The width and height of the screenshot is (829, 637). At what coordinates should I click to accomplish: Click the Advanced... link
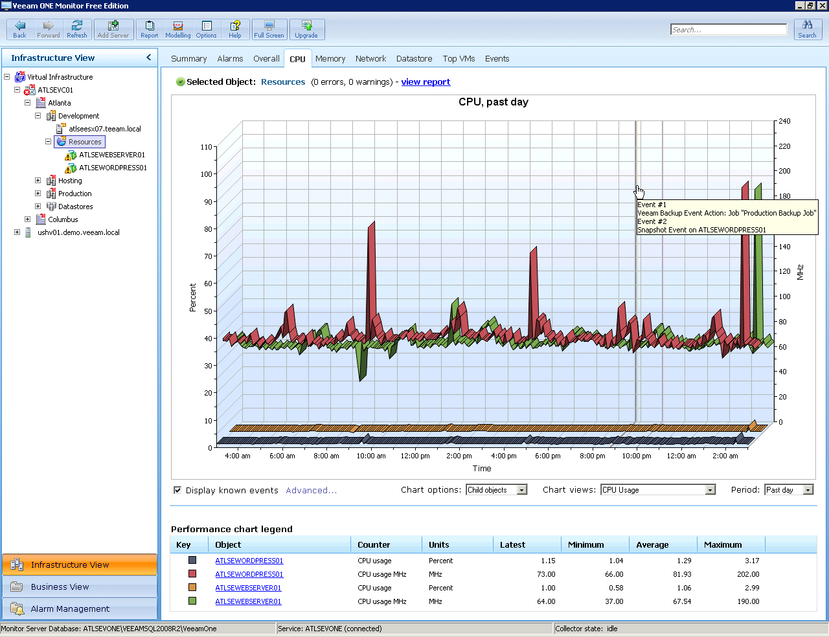point(311,491)
